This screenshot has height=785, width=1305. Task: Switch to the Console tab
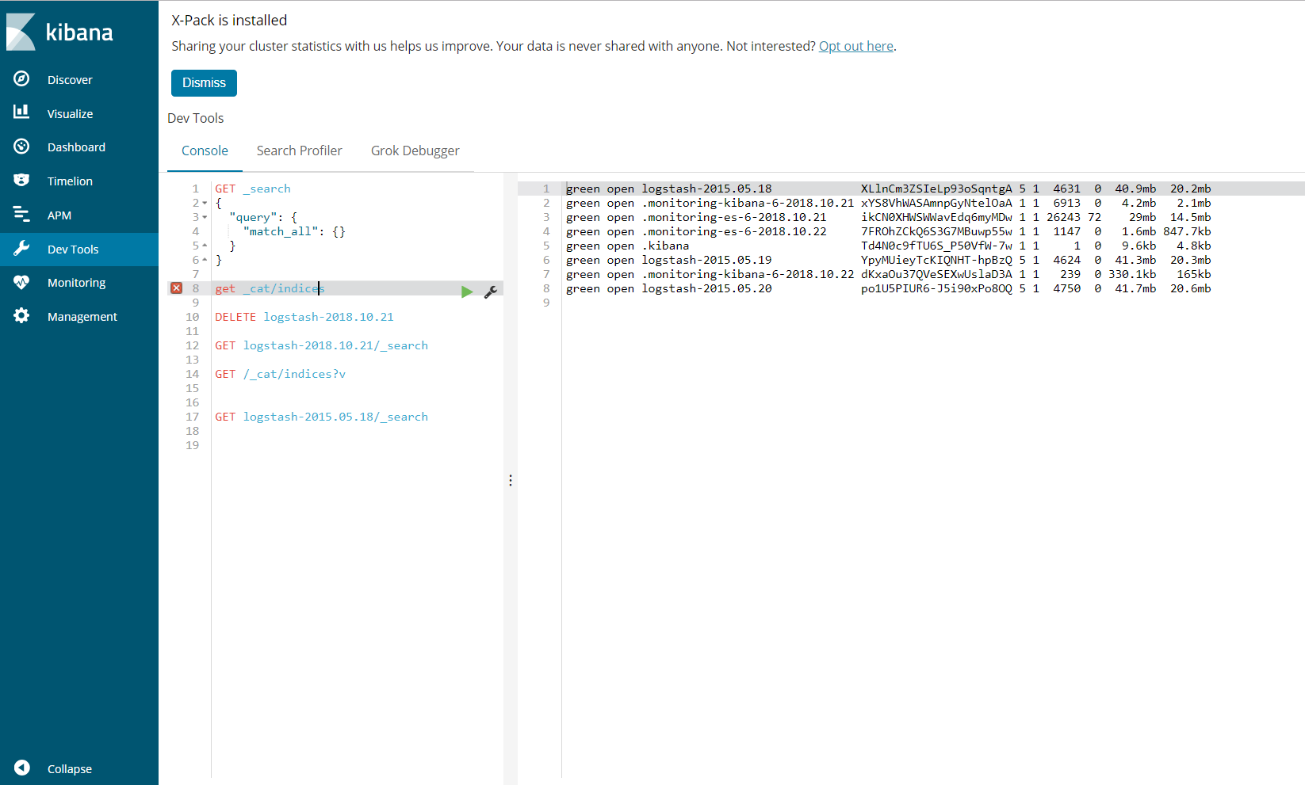point(205,151)
